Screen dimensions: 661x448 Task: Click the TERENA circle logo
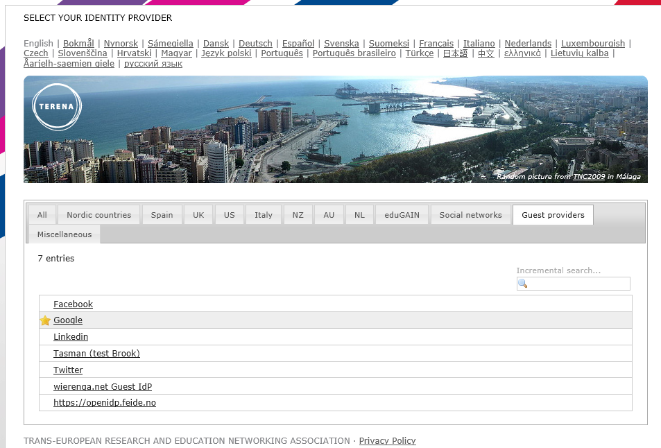point(57,107)
